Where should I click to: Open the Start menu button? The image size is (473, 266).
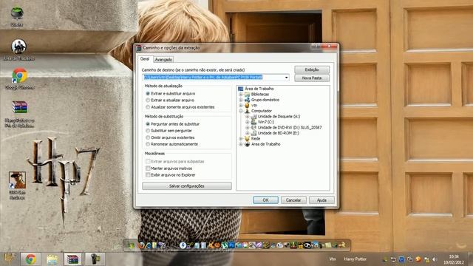[8, 259]
